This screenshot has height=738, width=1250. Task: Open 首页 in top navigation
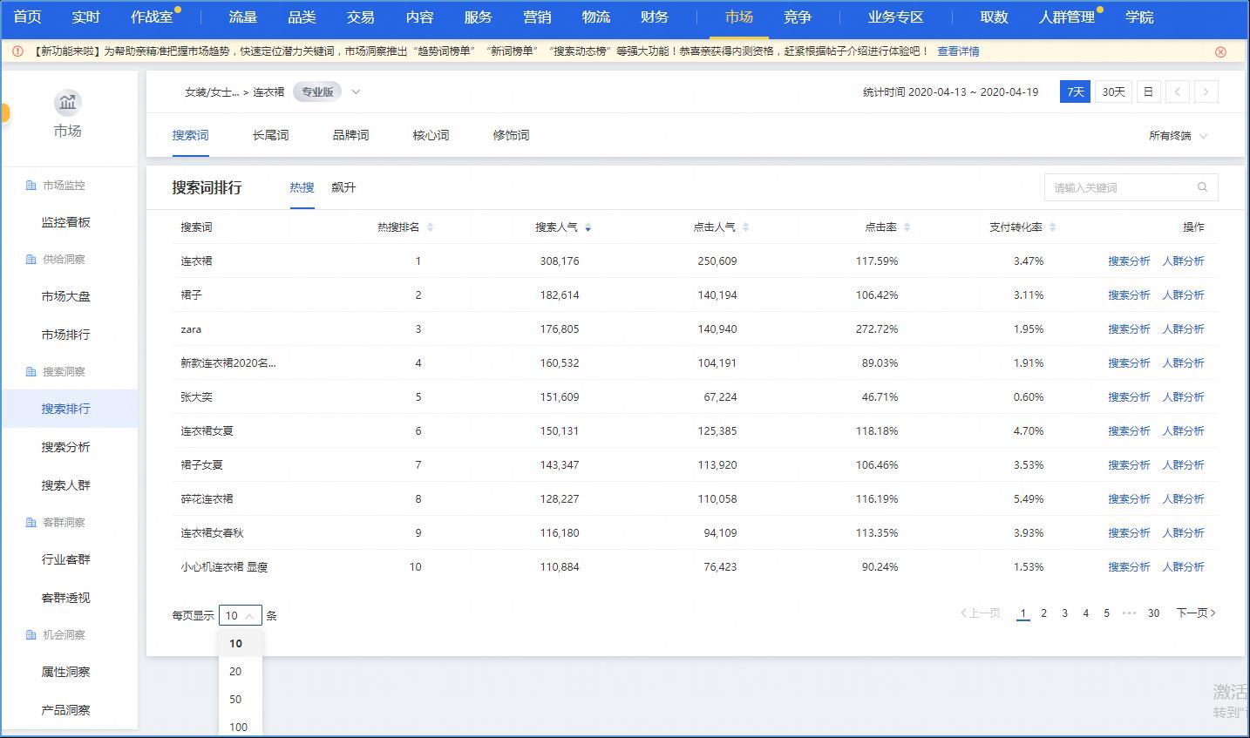click(27, 17)
